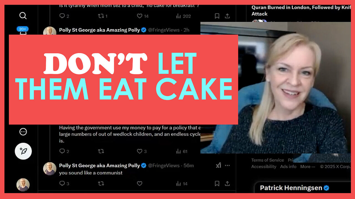Open the Grok compose feather icon

pos(23,151)
